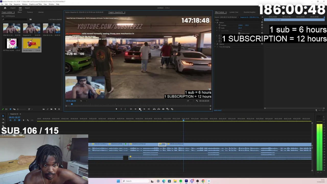
Task: Open the File menu
Action: (x=2, y=4)
